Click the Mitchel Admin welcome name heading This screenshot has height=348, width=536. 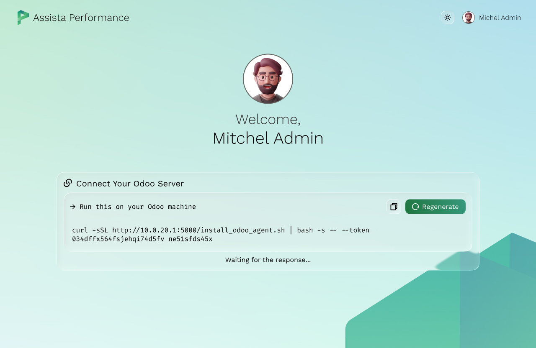268,138
